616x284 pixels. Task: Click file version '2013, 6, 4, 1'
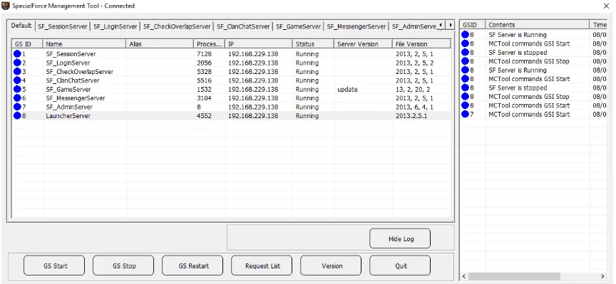click(414, 107)
